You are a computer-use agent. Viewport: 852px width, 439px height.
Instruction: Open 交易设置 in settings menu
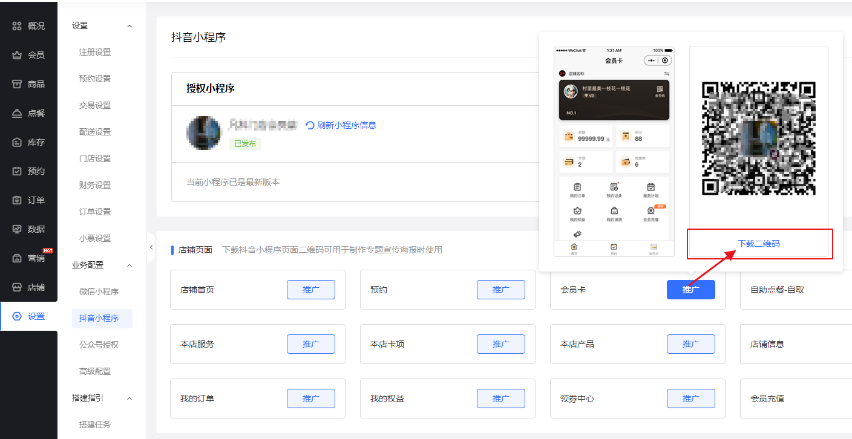95,105
